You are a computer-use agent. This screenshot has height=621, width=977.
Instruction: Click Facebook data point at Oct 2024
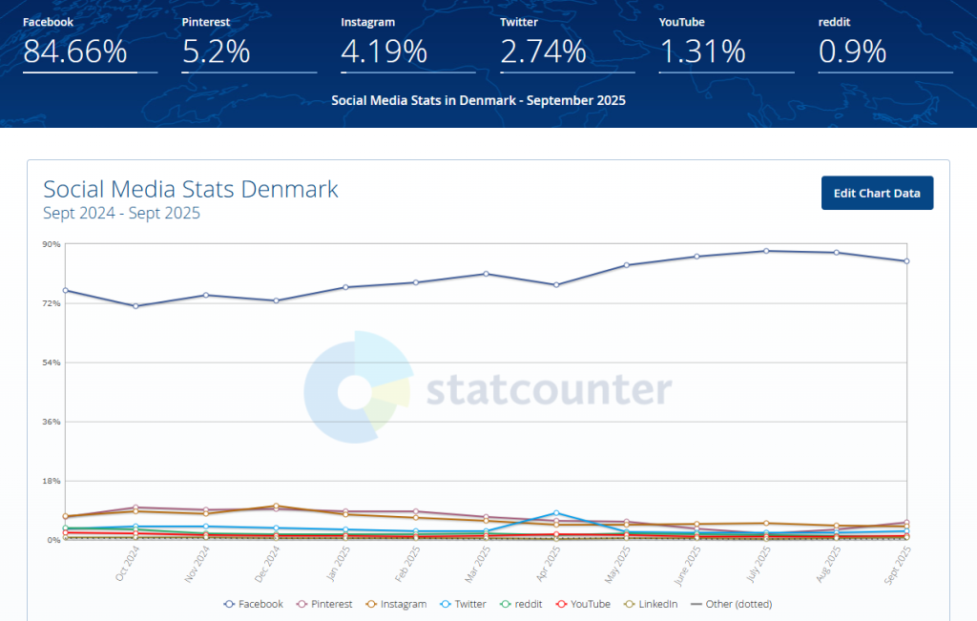point(135,306)
